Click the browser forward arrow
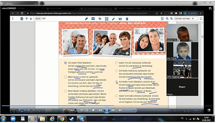This screenshot has width=217, height=123. (17, 13)
